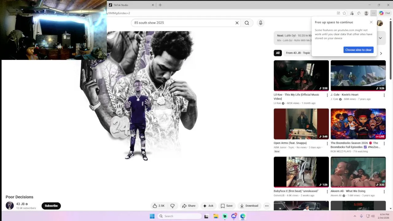Viewport: 393px width, 221px height.
Task: Show more filter chips with the arrow
Action: pos(381,53)
